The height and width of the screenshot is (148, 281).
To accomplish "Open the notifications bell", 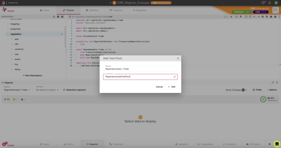I will coord(270,3).
